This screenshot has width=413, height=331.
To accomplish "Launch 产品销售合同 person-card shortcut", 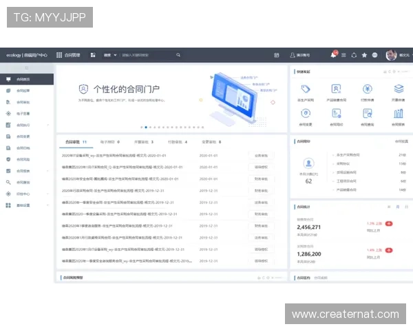I will click(337, 89).
